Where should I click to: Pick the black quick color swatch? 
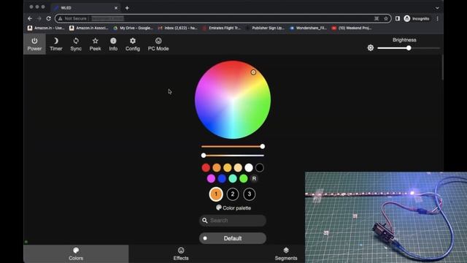[x=260, y=167]
